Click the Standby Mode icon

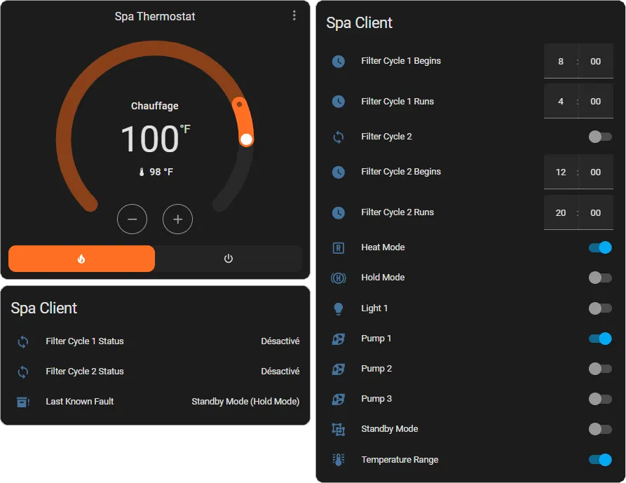point(338,430)
